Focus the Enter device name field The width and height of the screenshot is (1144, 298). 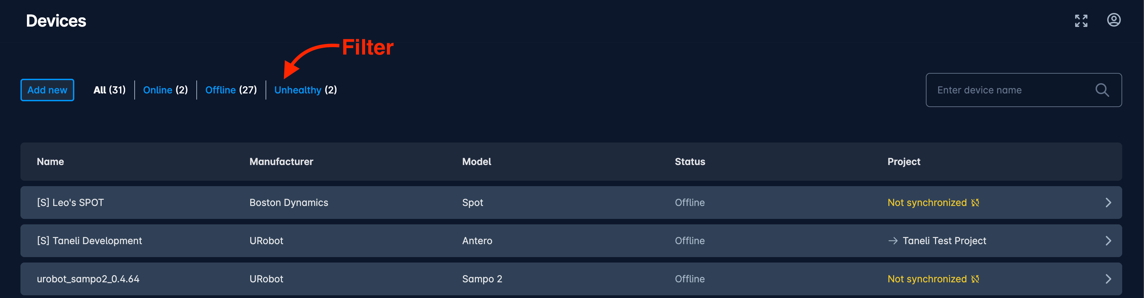coord(1024,90)
